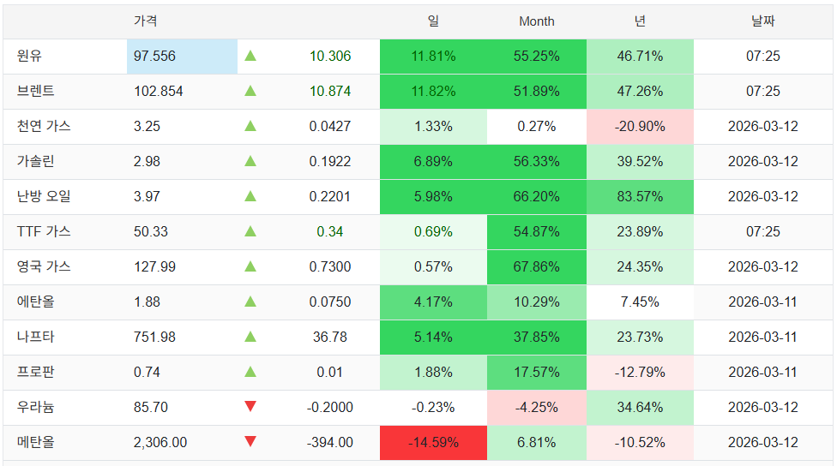The height and width of the screenshot is (466, 837).
Task: Click the 날짜 column header
Action: (x=762, y=21)
